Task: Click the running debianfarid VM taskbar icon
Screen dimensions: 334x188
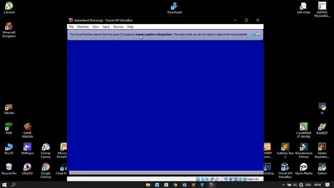Action: coord(211,185)
